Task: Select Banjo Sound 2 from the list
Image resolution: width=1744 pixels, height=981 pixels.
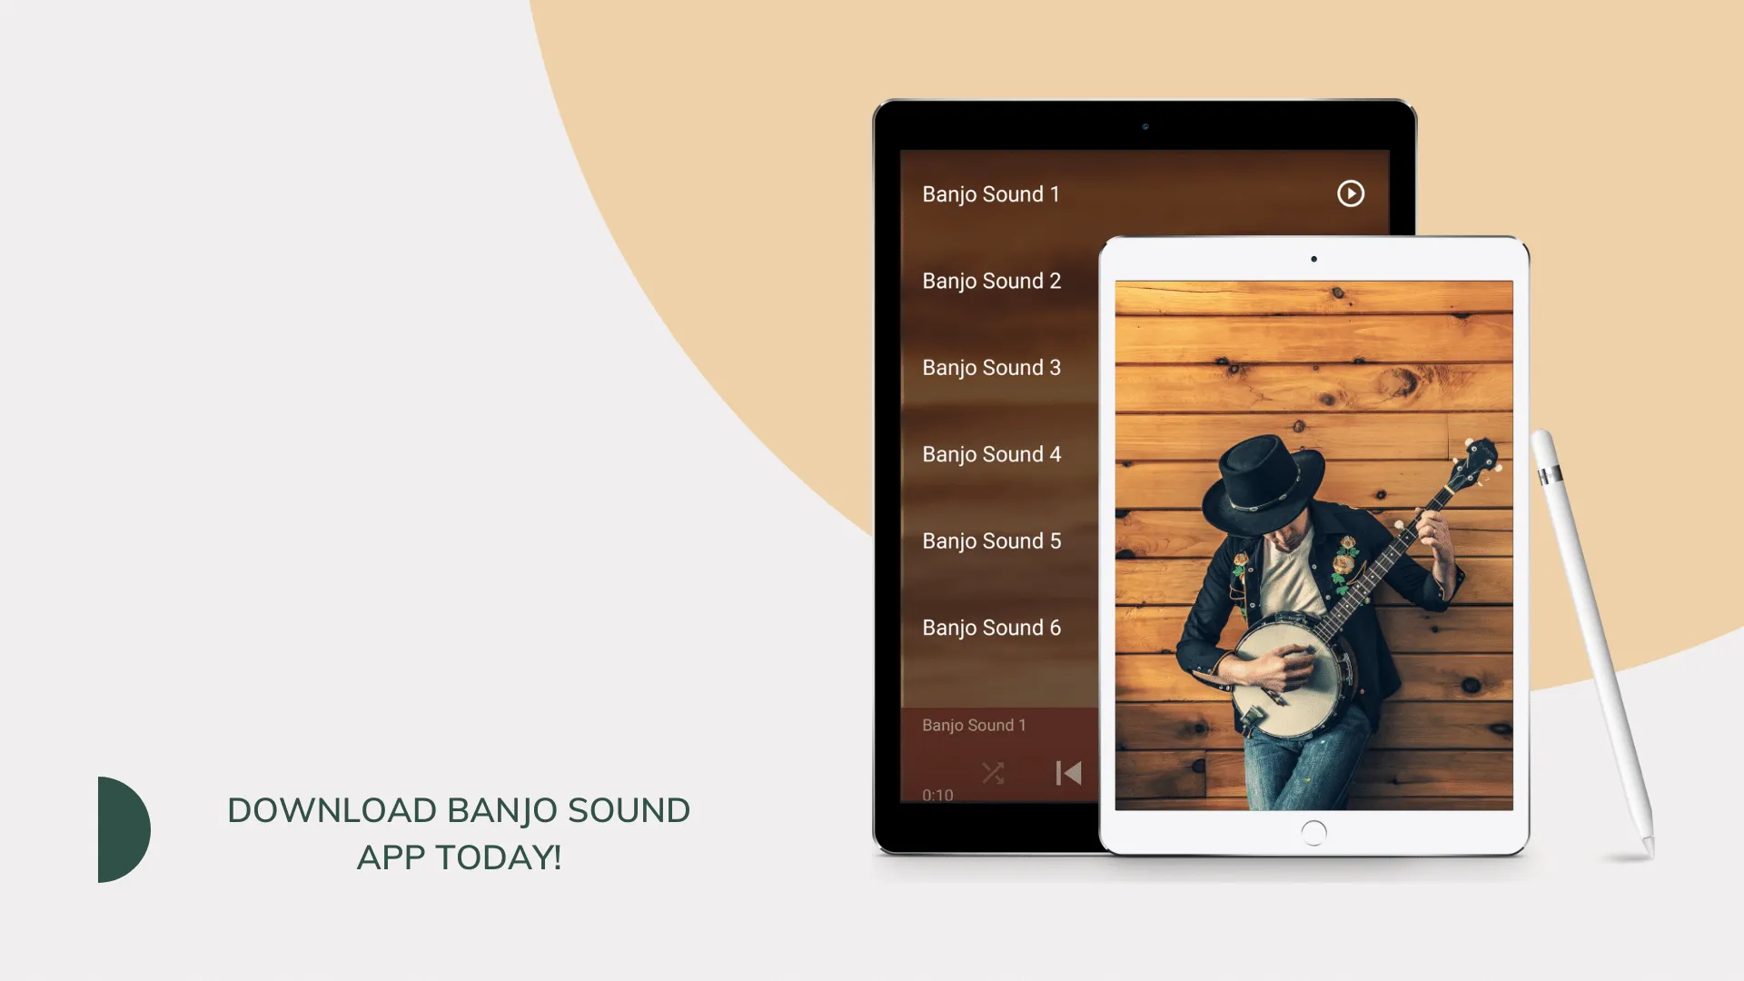Action: click(992, 281)
